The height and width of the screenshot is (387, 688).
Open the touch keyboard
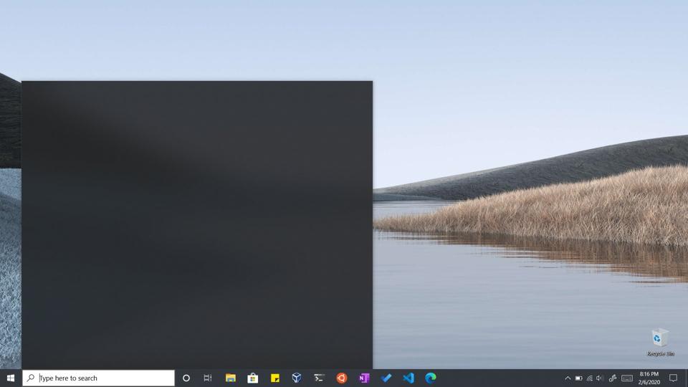[x=628, y=378]
